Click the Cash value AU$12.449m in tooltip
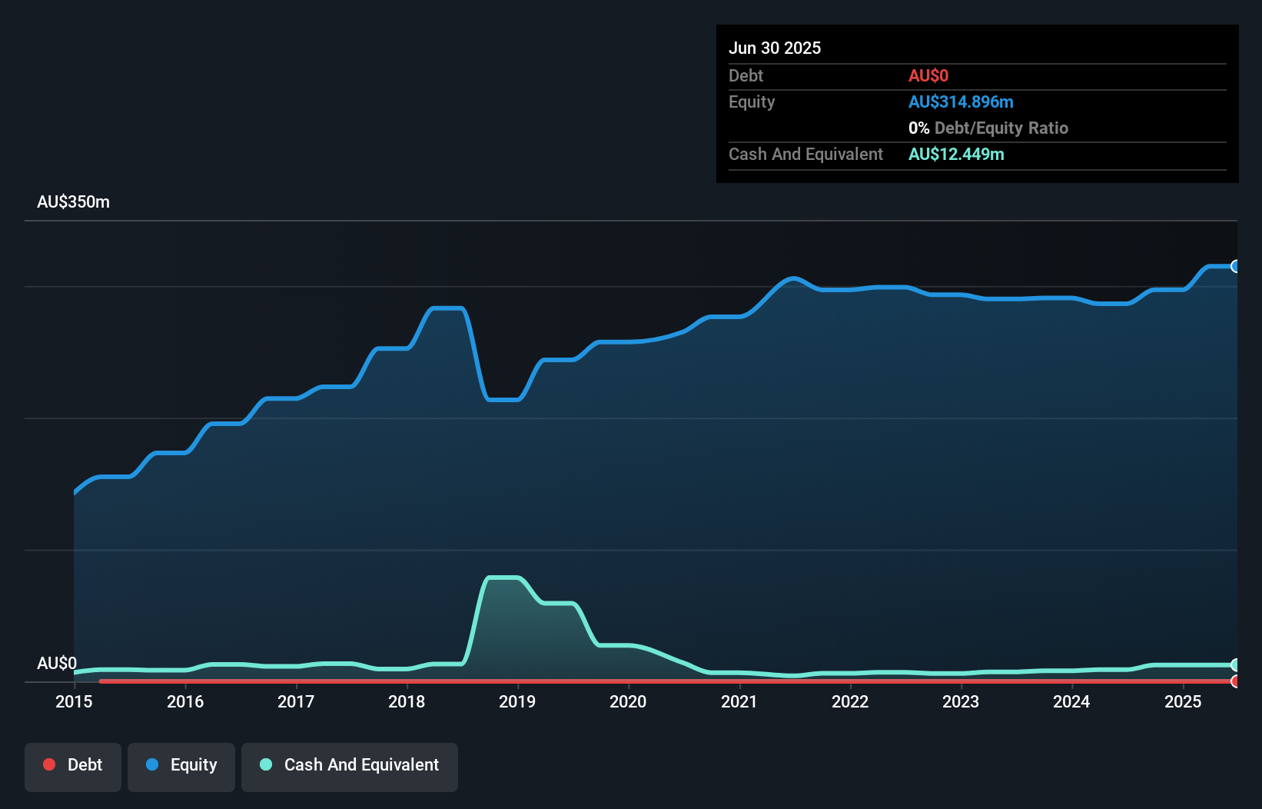The height and width of the screenshot is (809, 1262). click(x=956, y=154)
